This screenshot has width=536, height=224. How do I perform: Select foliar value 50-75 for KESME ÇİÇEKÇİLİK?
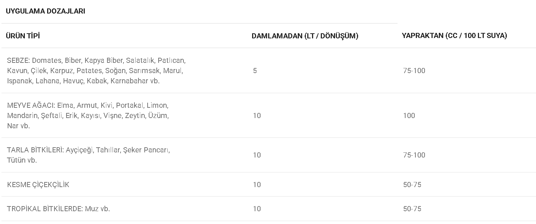point(412,185)
